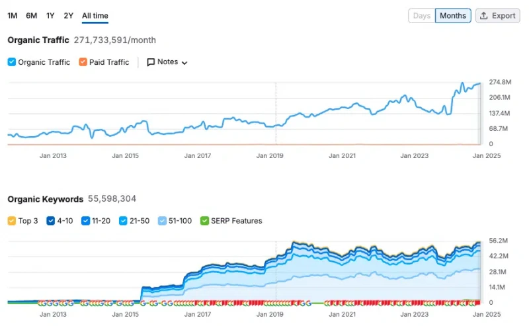Expand the Notes chevron arrow
Screen dimensions: 529x326
(x=184, y=63)
